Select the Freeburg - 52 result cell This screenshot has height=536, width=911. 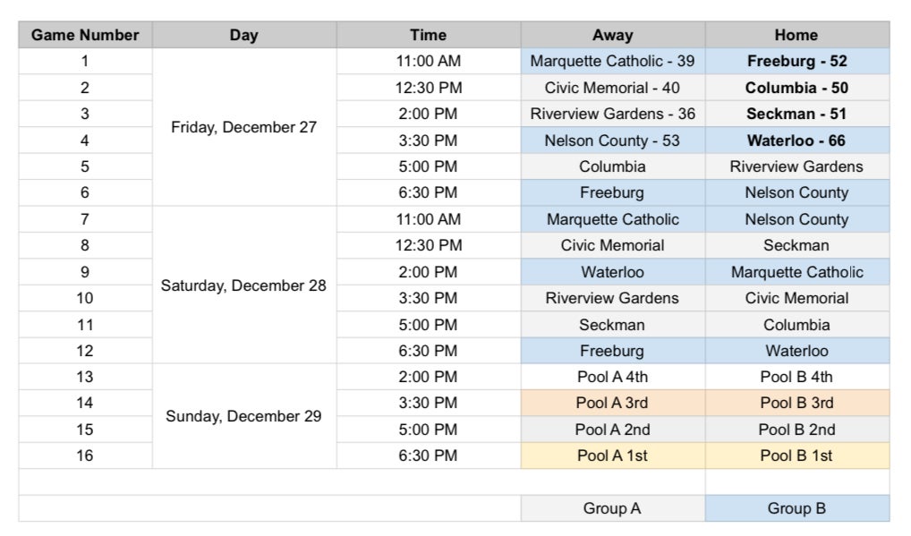coord(796,61)
